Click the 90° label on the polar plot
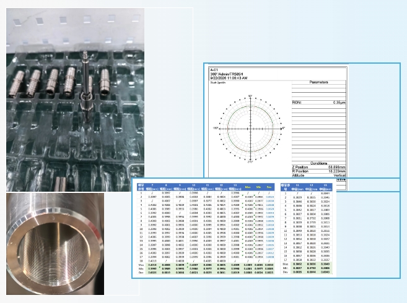Viewport: 407px width, 303px height. (250, 96)
